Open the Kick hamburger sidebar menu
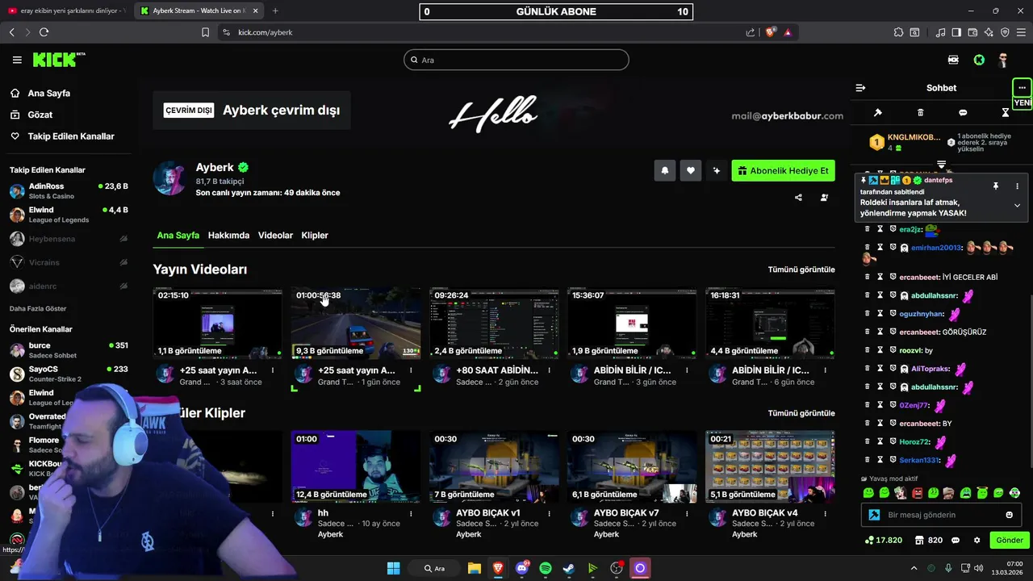 pos(17,60)
